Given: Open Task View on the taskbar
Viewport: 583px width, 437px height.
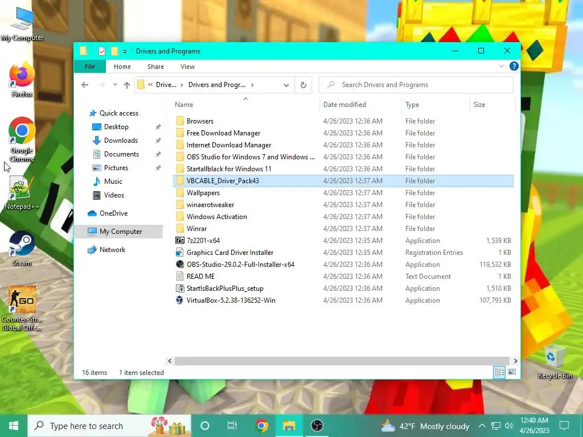Looking at the screenshot, I should click(x=232, y=426).
